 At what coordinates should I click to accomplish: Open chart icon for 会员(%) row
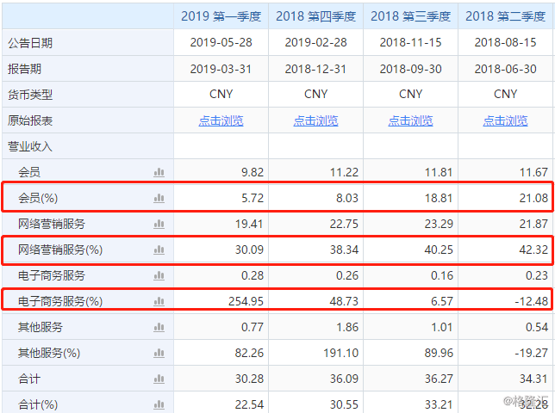coord(159,198)
